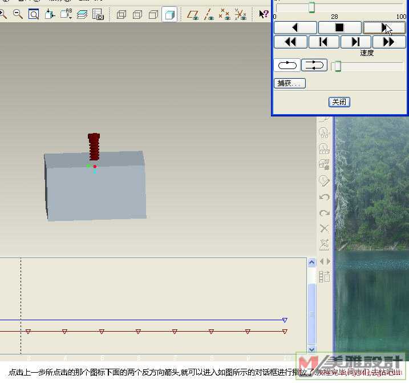The width and height of the screenshot is (409, 383).
Task: Click the 捕获... capture button
Action: [290, 83]
